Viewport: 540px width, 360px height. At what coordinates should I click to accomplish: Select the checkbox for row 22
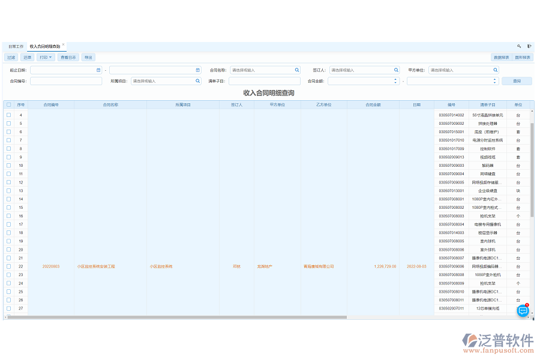8,266
